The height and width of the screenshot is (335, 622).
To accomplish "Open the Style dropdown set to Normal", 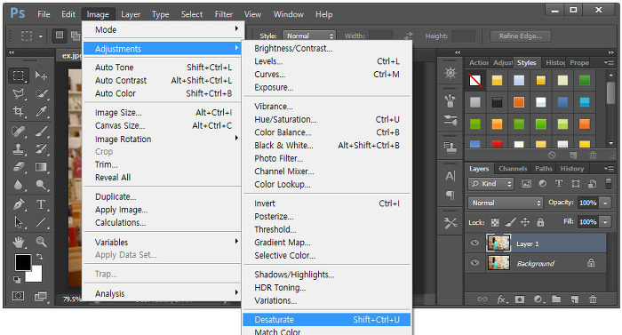I will click(x=309, y=36).
